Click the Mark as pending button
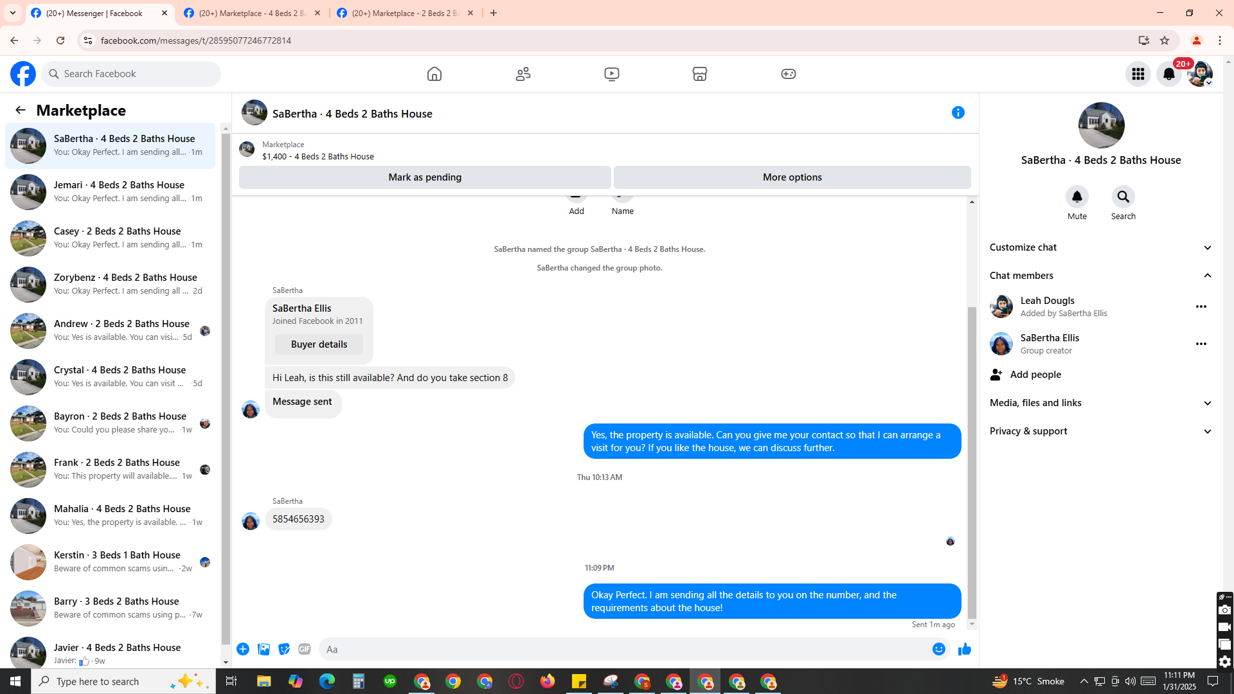This screenshot has width=1234, height=694. [x=425, y=177]
